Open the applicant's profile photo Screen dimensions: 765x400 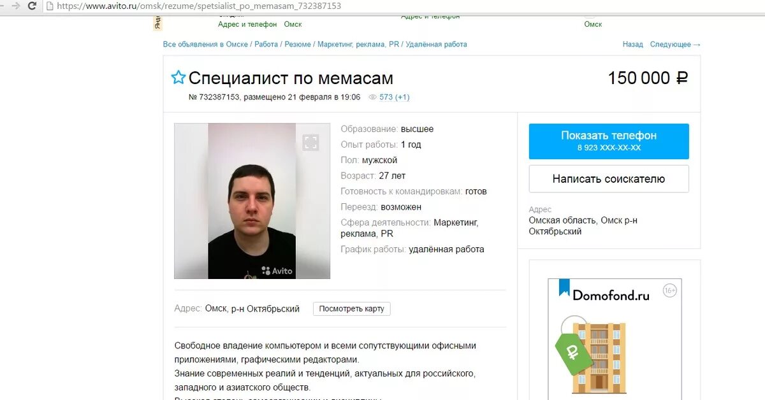(252, 201)
